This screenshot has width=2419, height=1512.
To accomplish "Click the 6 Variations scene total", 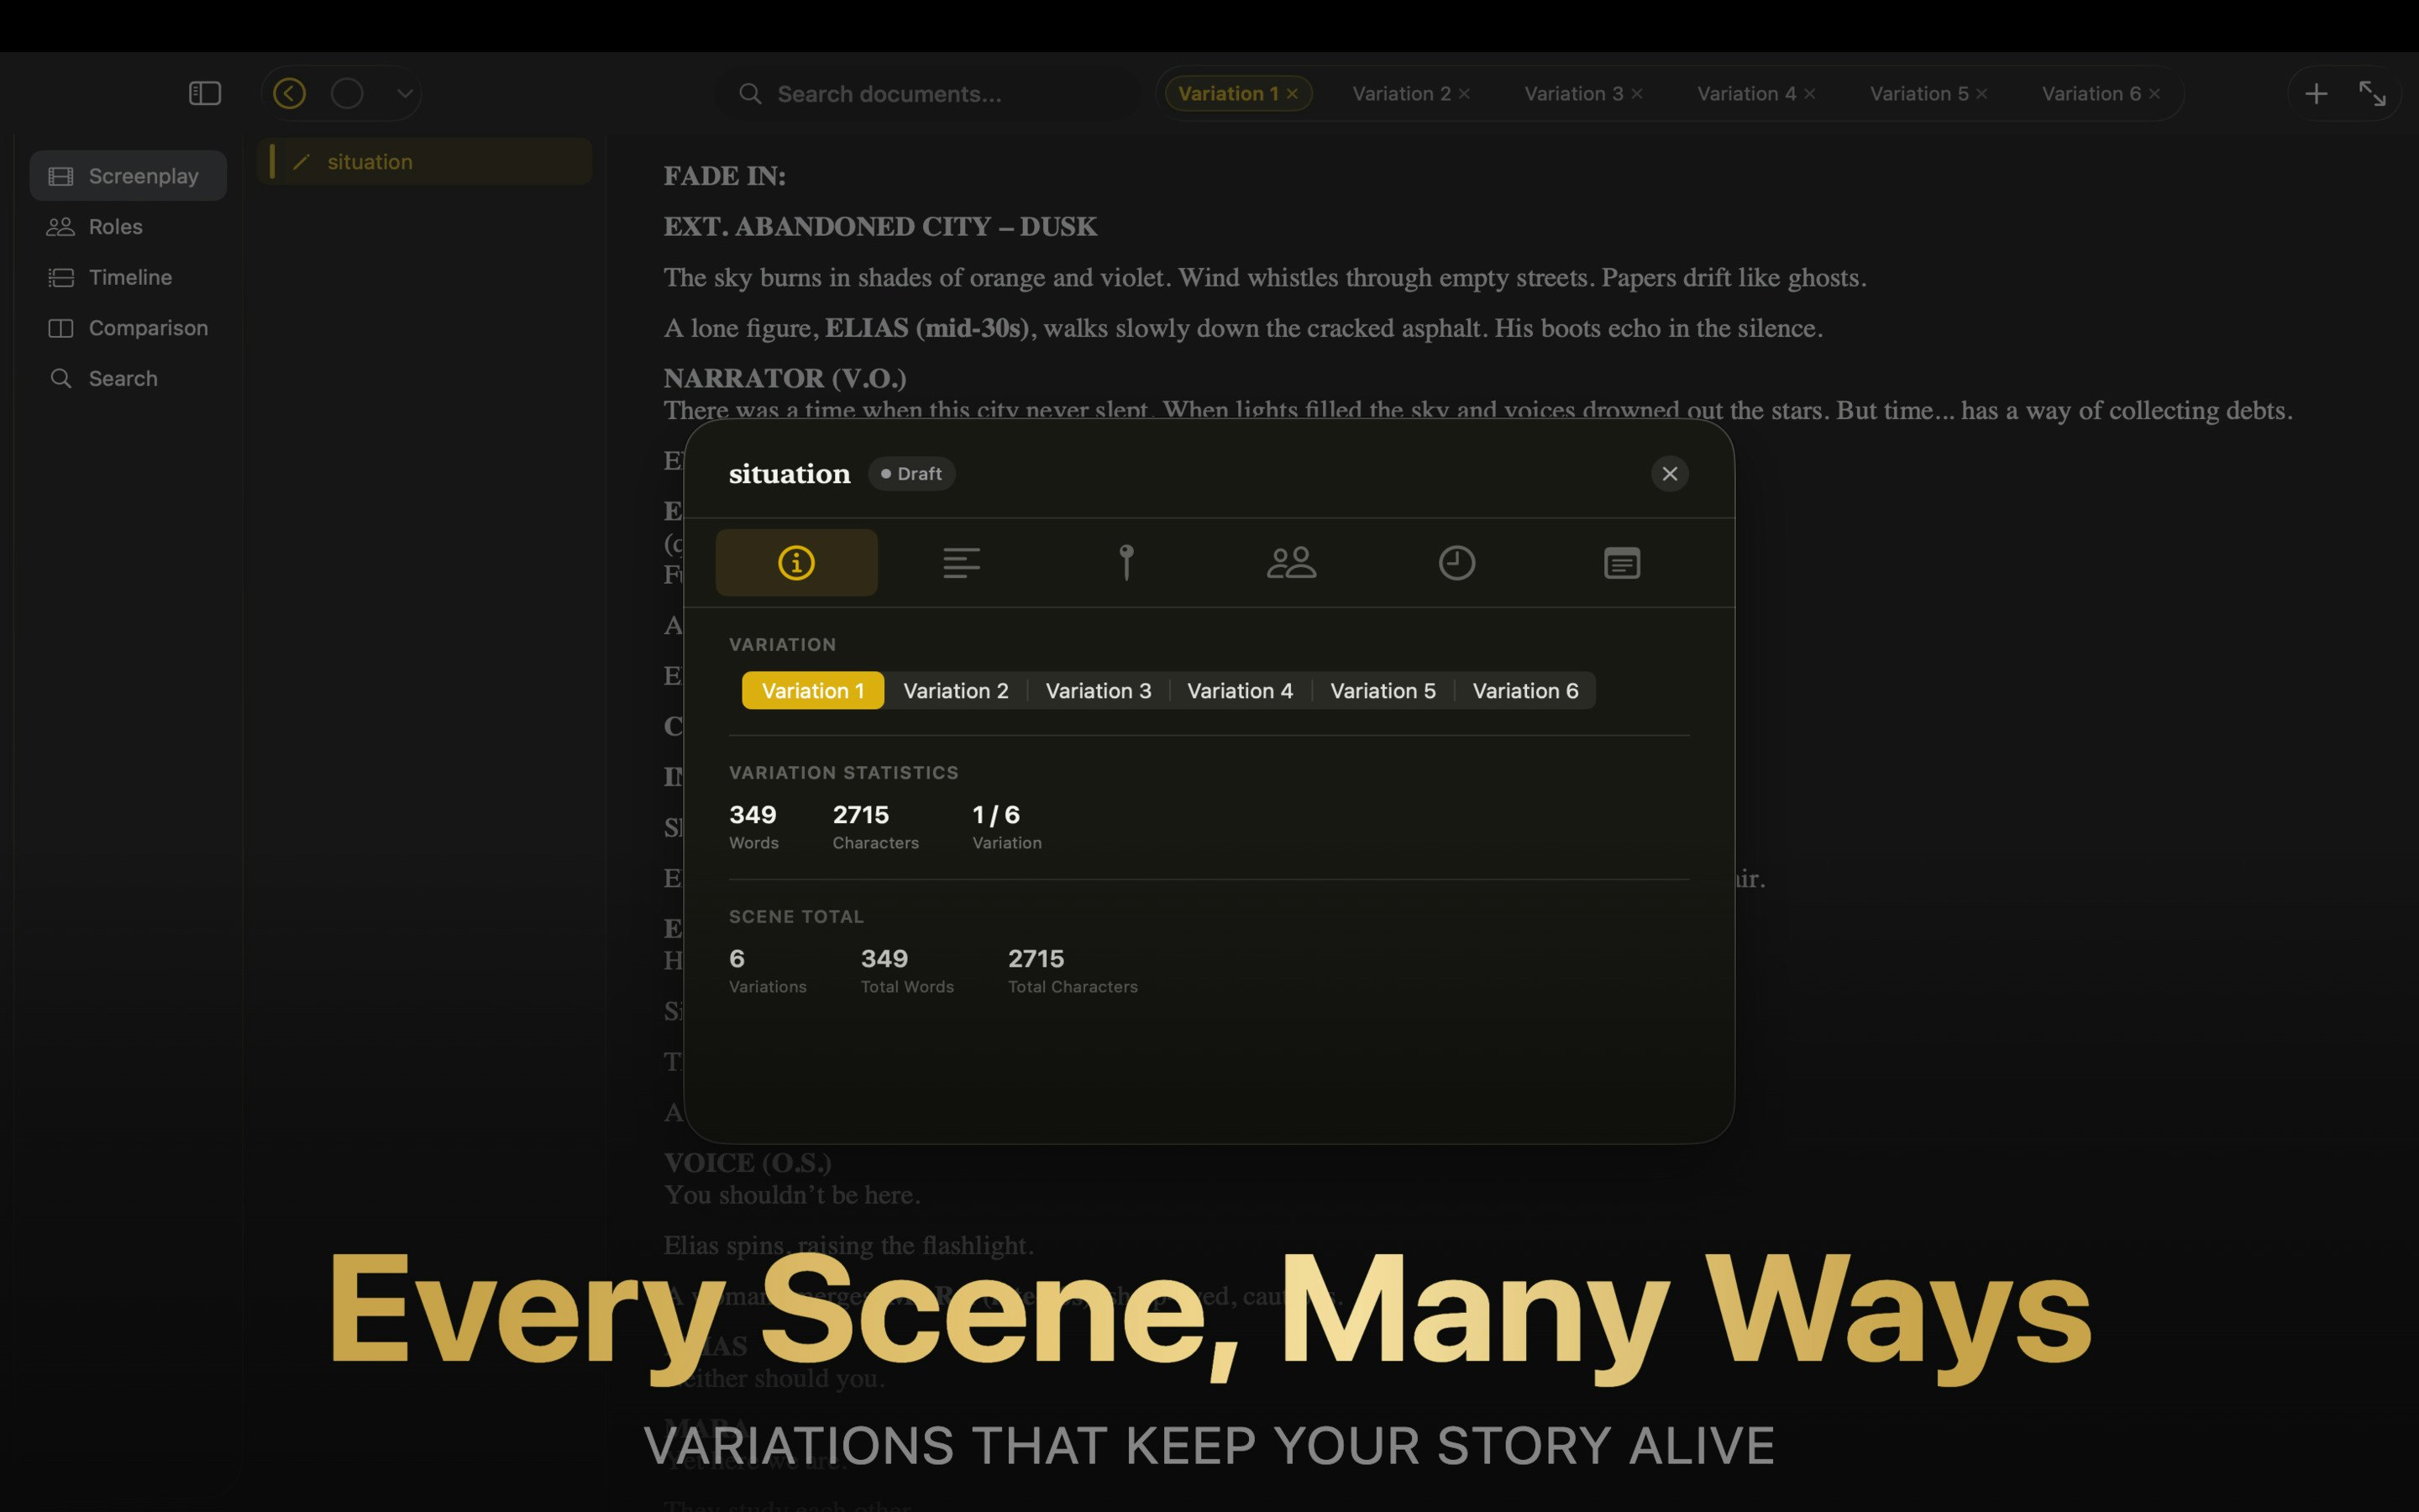I will [768, 971].
